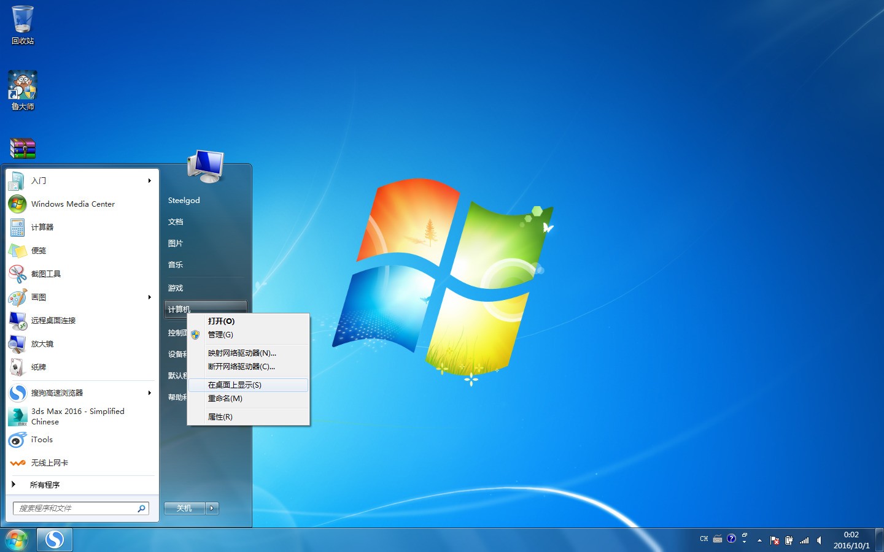Open 远程桌面连接 remote desktop connection

click(x=81, y=320)
